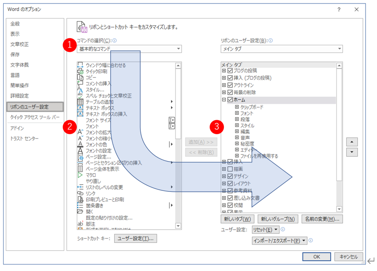This screenshot has height=271, width=377.
Task: Enable the 描画 (Draw) tab checkbox
Action: pos(230,169)
